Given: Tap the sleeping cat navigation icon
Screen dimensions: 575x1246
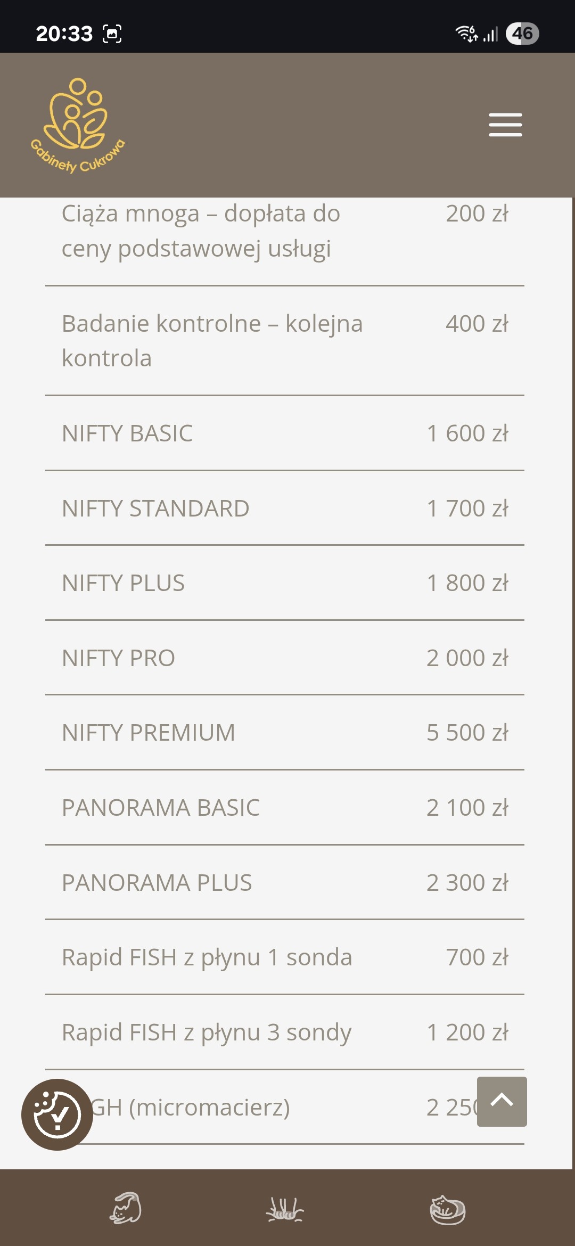Looking at the screenshot, I should [447, 1210].
